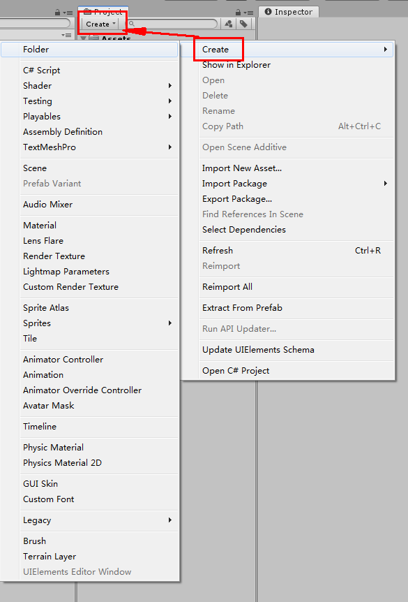Viewport: 408px width, 602px height.
Task: Open the left panel options menu icon
Action: click(x=68, y=13)
